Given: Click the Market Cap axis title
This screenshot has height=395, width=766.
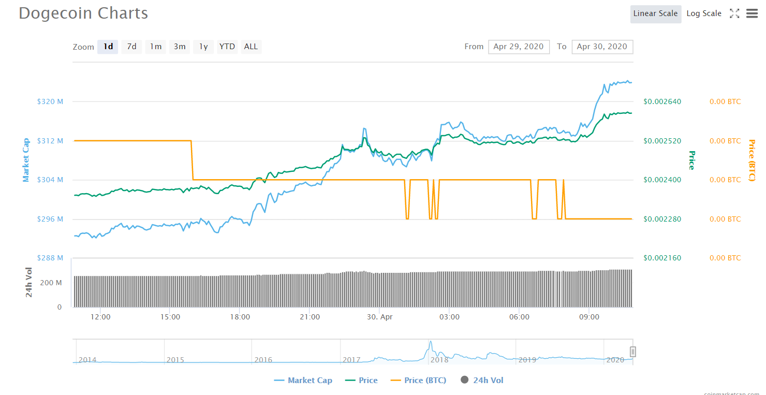Looking at the screenshot, I should (x=26, y=159).
